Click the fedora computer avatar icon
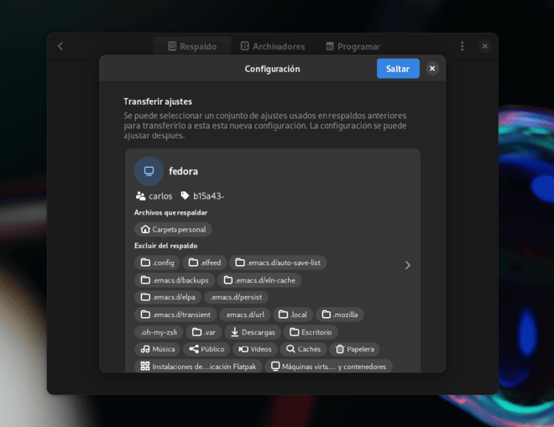This screenshot has width=554, height=427. [x=149, y=171]
